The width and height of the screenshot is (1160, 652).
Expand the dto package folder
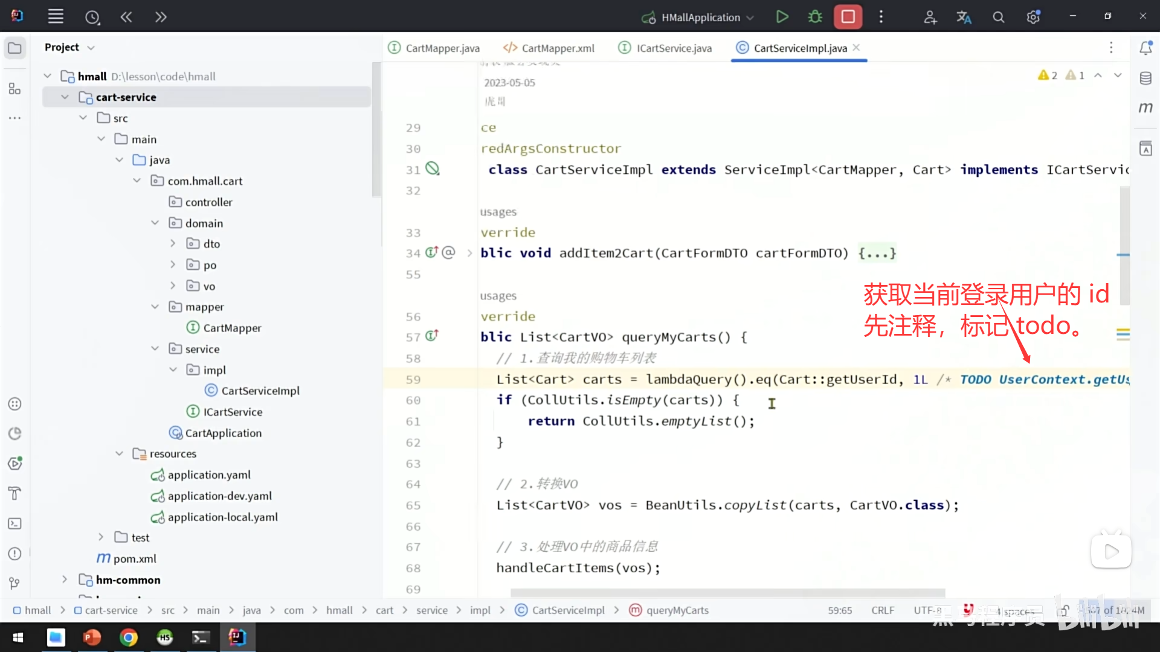(173, 244)
